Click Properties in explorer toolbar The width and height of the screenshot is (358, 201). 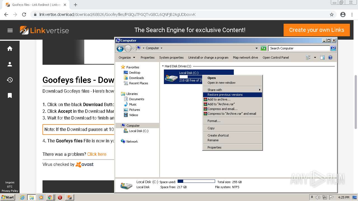(x=147, y=58)
